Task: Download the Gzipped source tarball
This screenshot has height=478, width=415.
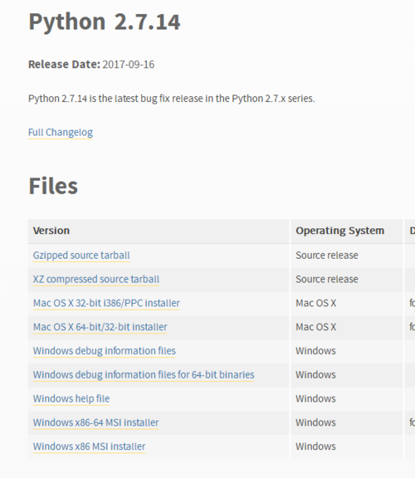Action: 81,255
